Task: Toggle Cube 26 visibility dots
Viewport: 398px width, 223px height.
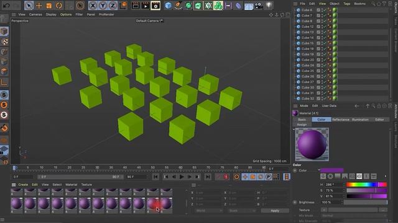Action: tap(322, 76)
